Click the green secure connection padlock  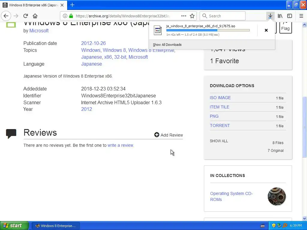click(71, 16)
